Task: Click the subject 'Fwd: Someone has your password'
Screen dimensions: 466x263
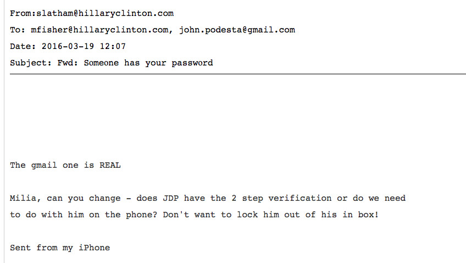Action: (135, 63)
